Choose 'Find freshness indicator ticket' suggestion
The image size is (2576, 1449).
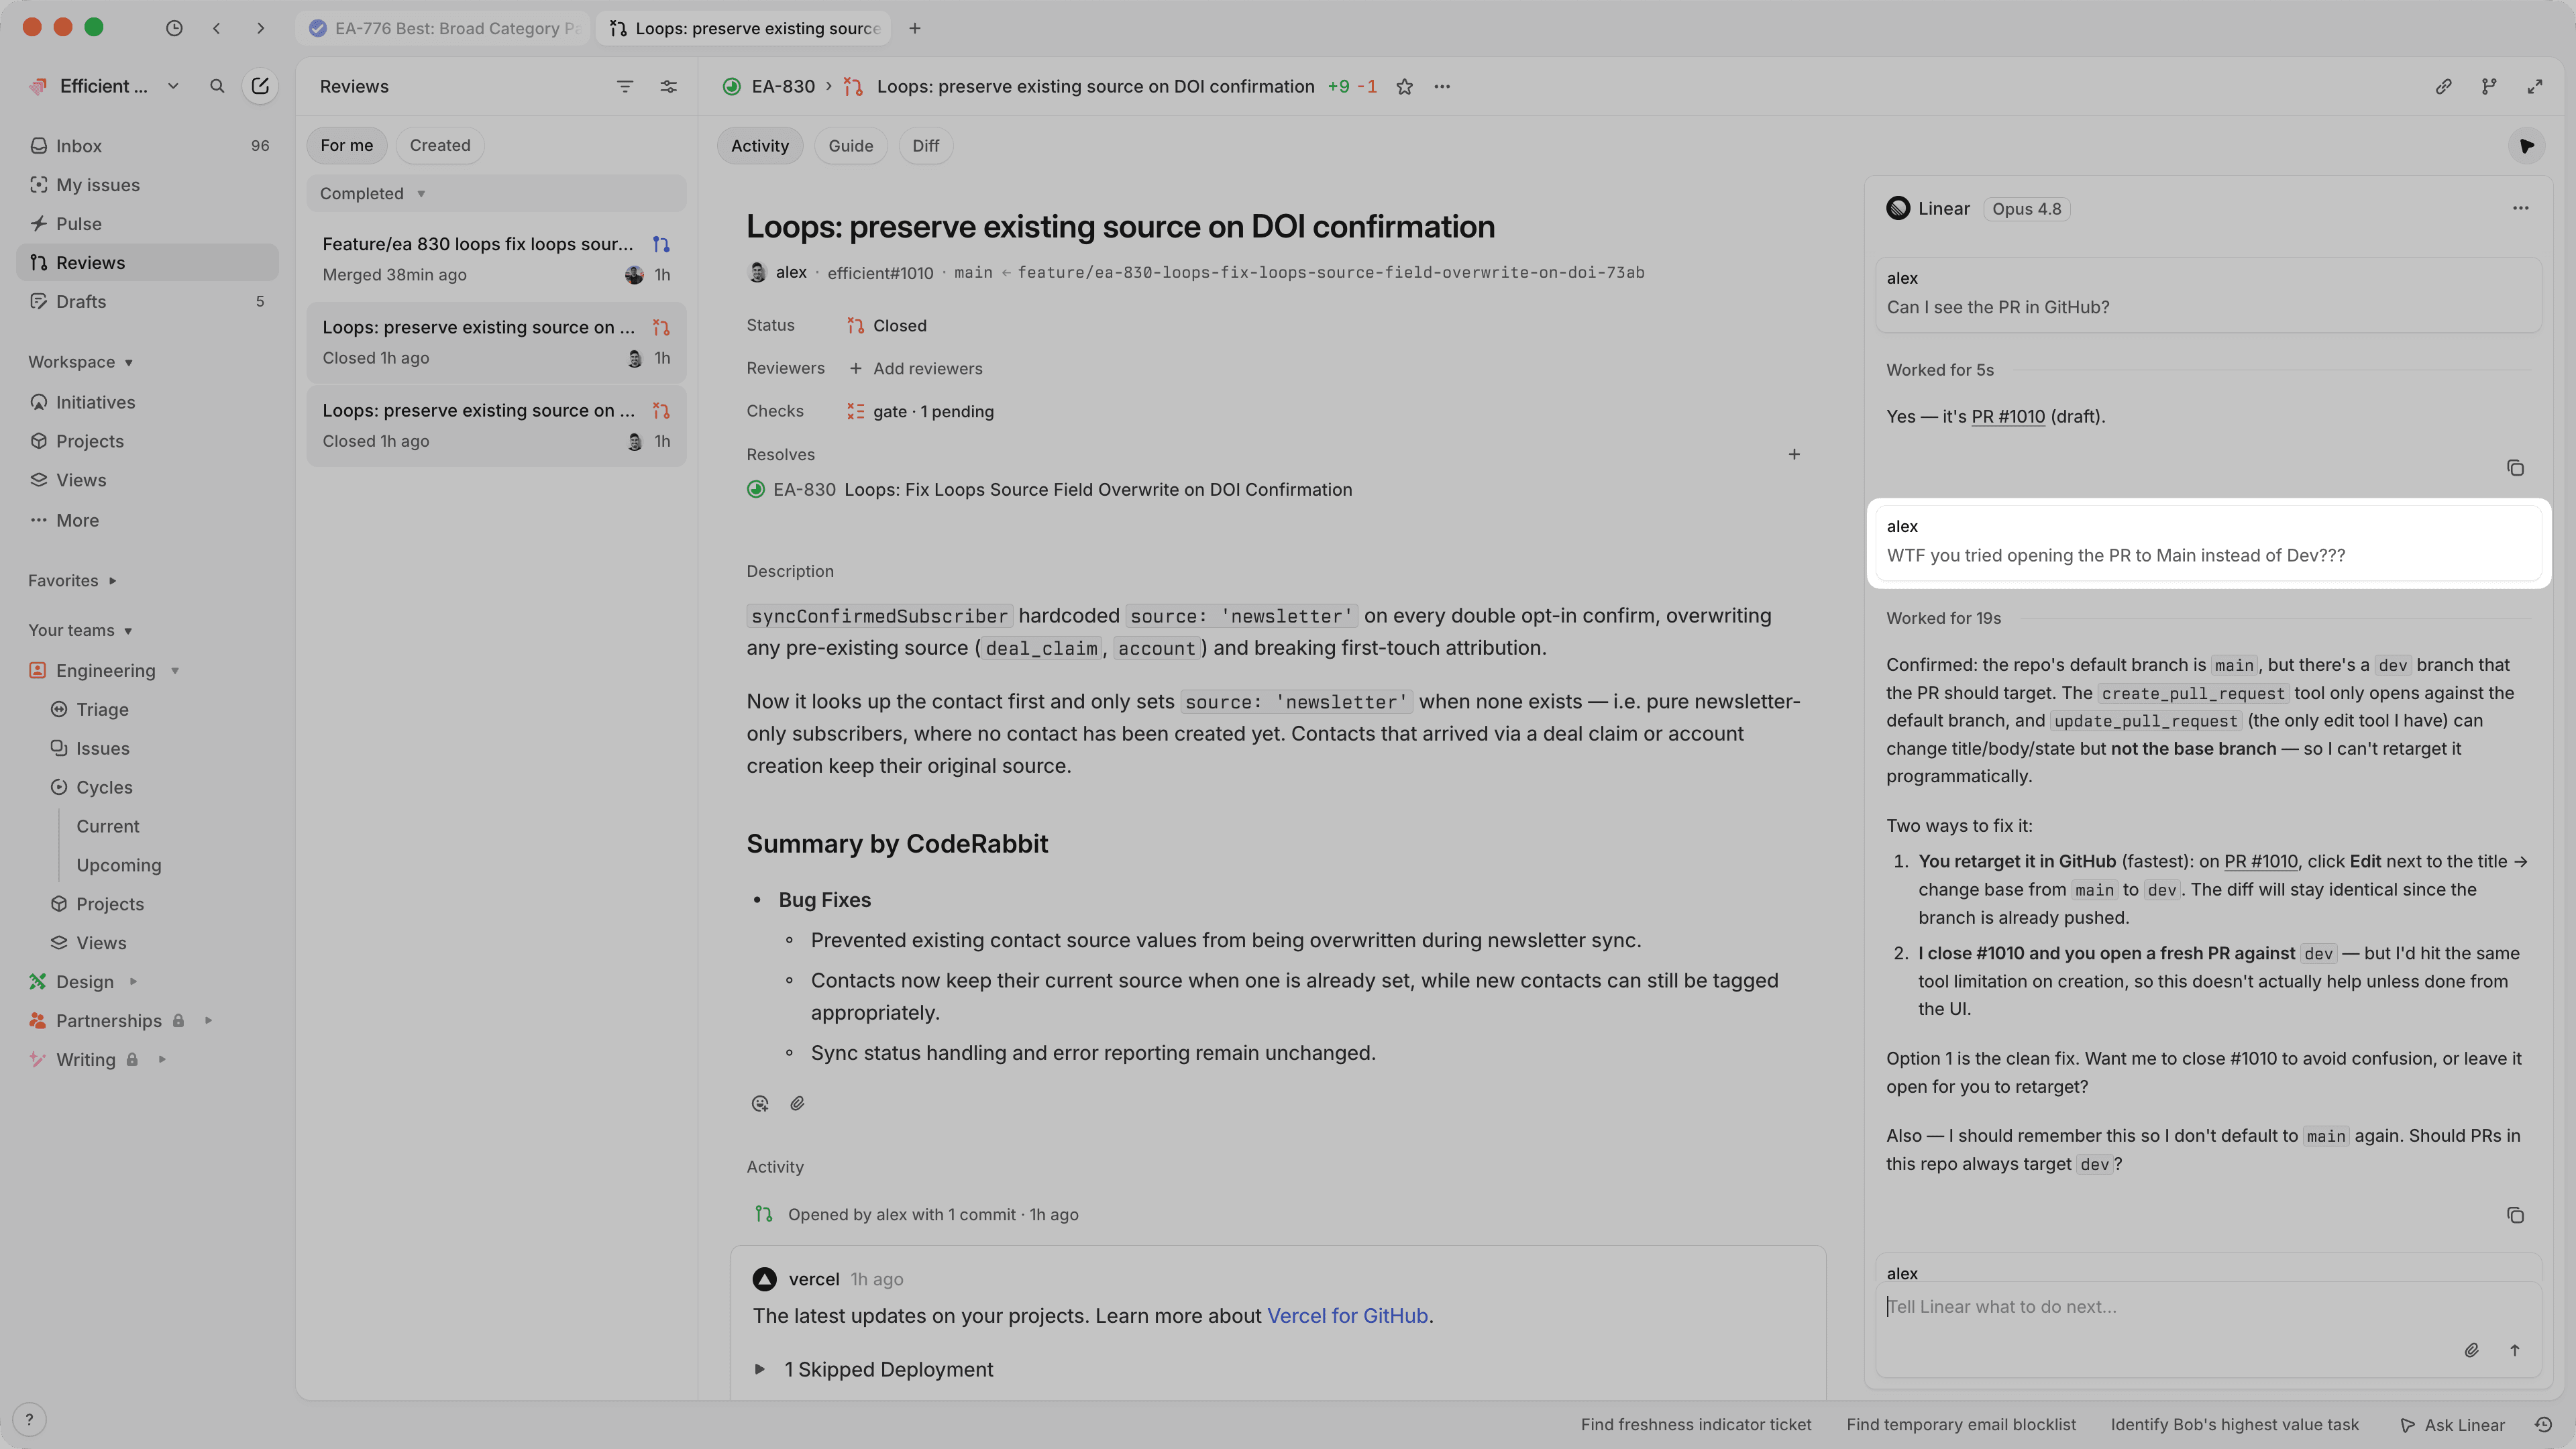(x=1696, y=1424)
